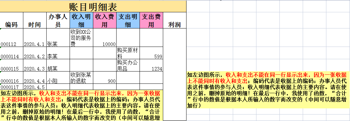Select date cell 2020.4.5

coord(35,87)
